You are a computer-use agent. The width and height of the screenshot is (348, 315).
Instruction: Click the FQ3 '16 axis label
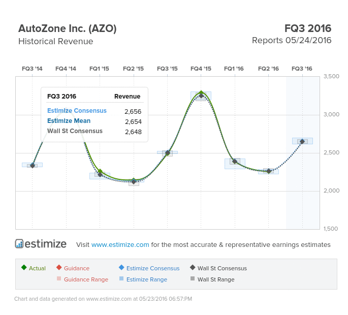(x=302, y=69)
